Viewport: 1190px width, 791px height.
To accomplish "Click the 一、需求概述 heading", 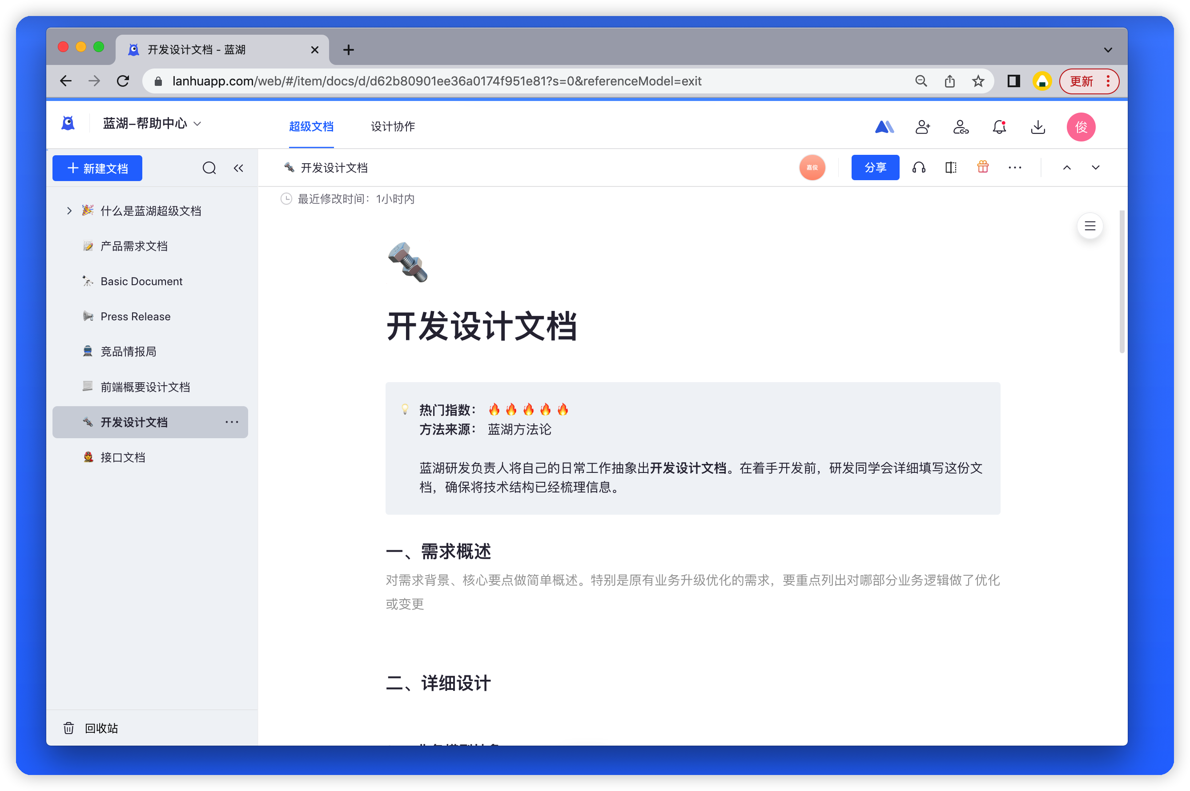I will click(438, 551).
